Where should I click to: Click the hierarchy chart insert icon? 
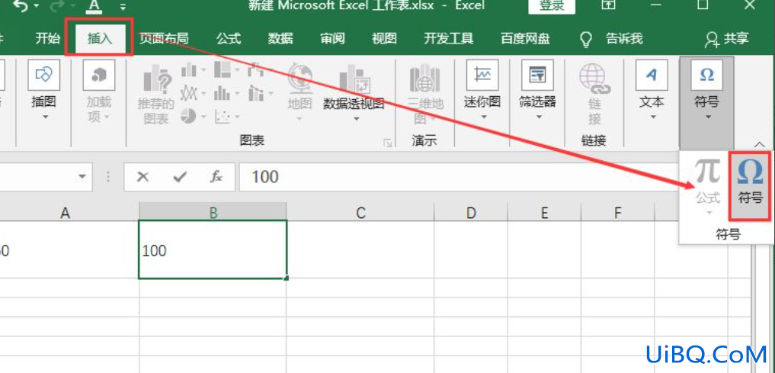tap(226, 69)
